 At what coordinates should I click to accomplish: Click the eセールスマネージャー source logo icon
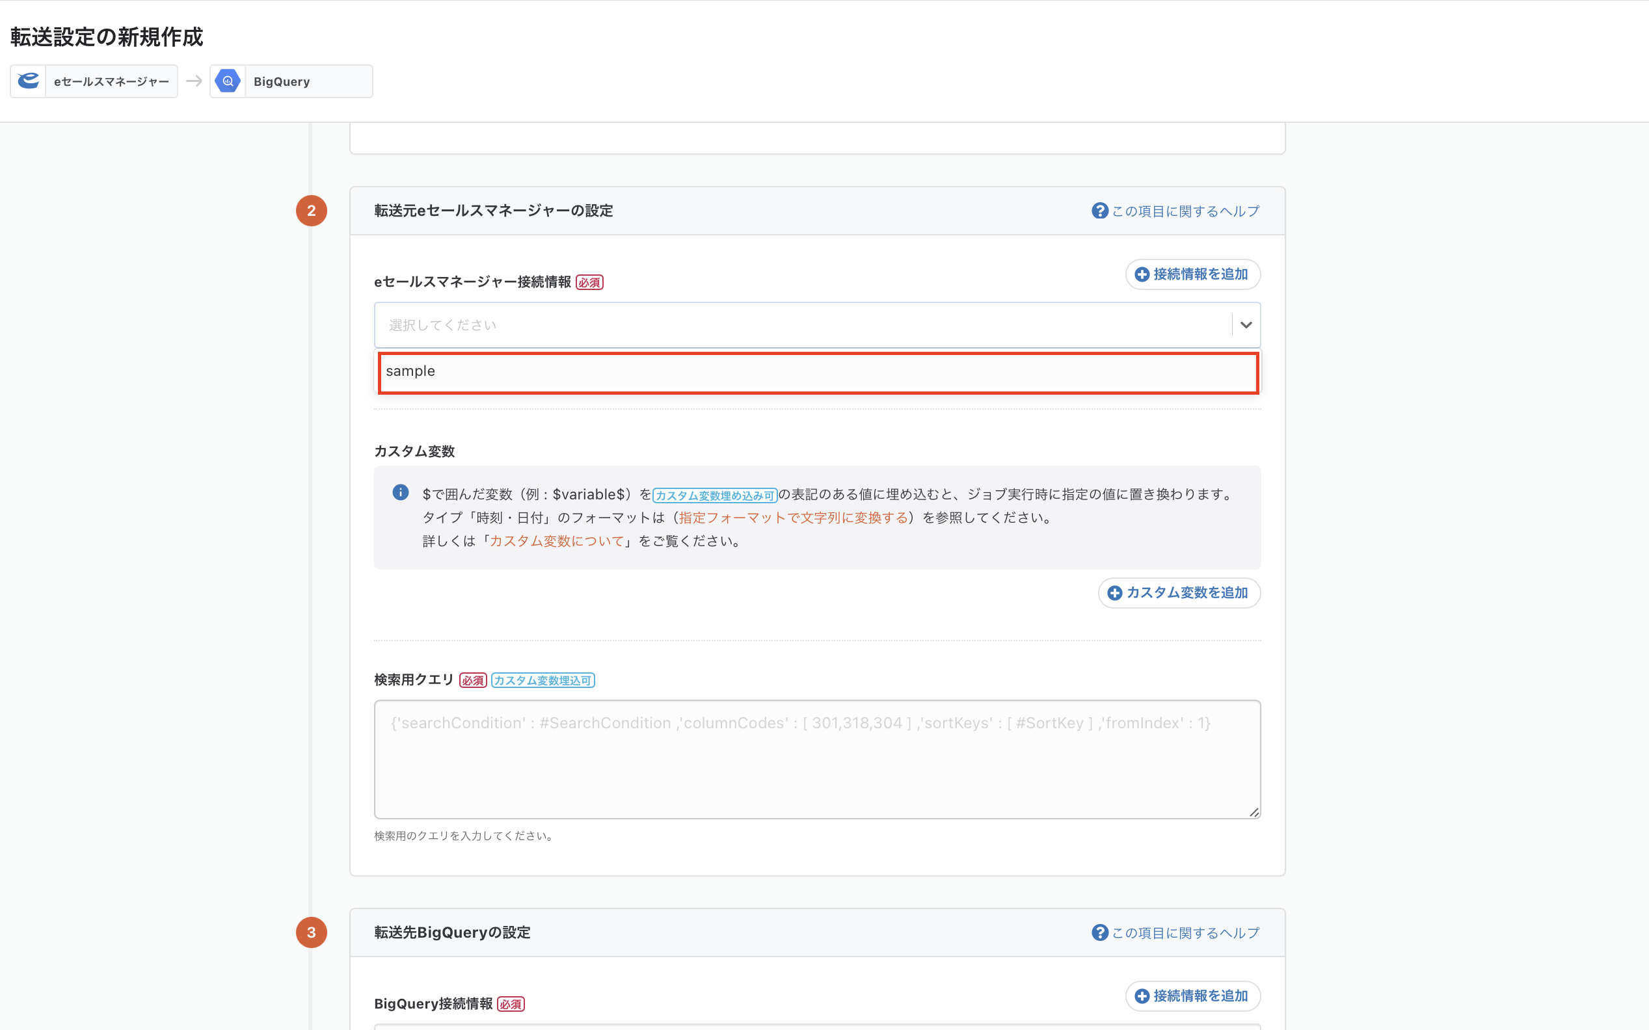pos(28,81)
